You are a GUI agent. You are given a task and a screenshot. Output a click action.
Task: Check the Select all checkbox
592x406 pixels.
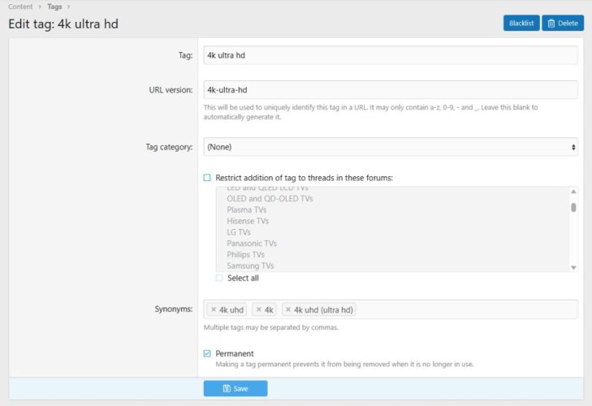(219, 278)
